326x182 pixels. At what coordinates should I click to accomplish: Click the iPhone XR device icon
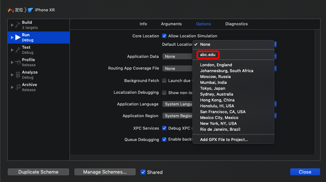pyautogui.click(x=31, y=10)
